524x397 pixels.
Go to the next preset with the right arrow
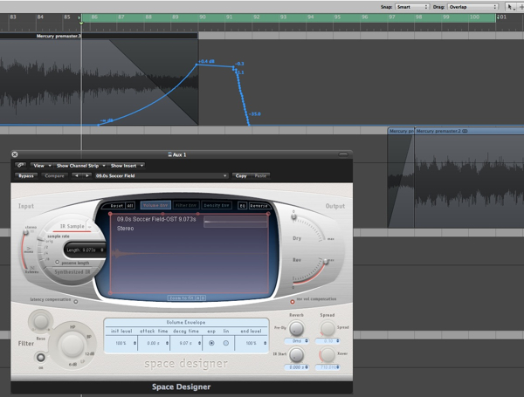click(x=86, y=175)
